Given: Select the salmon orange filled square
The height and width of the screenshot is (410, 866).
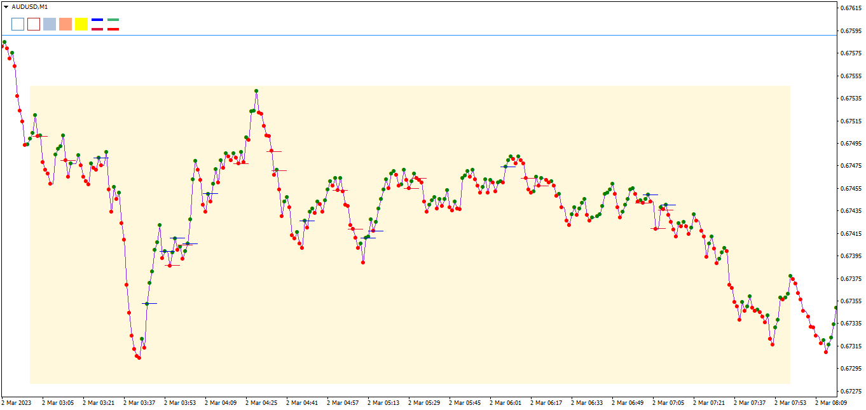Looking at the screenshot, I should [65, 24].
